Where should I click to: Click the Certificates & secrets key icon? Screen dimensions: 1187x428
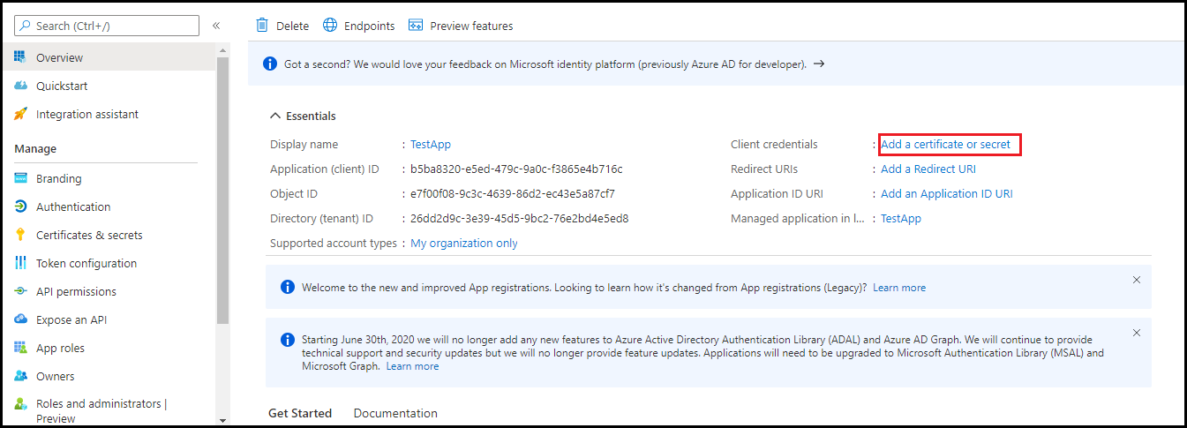click(x=20, y=235)
